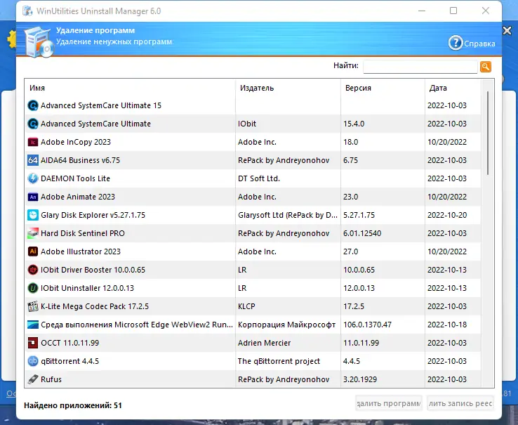Click the DAEMON Tools Lite icon
The image size is (518, 425).
pyautogui.click(x=33, y=178)
